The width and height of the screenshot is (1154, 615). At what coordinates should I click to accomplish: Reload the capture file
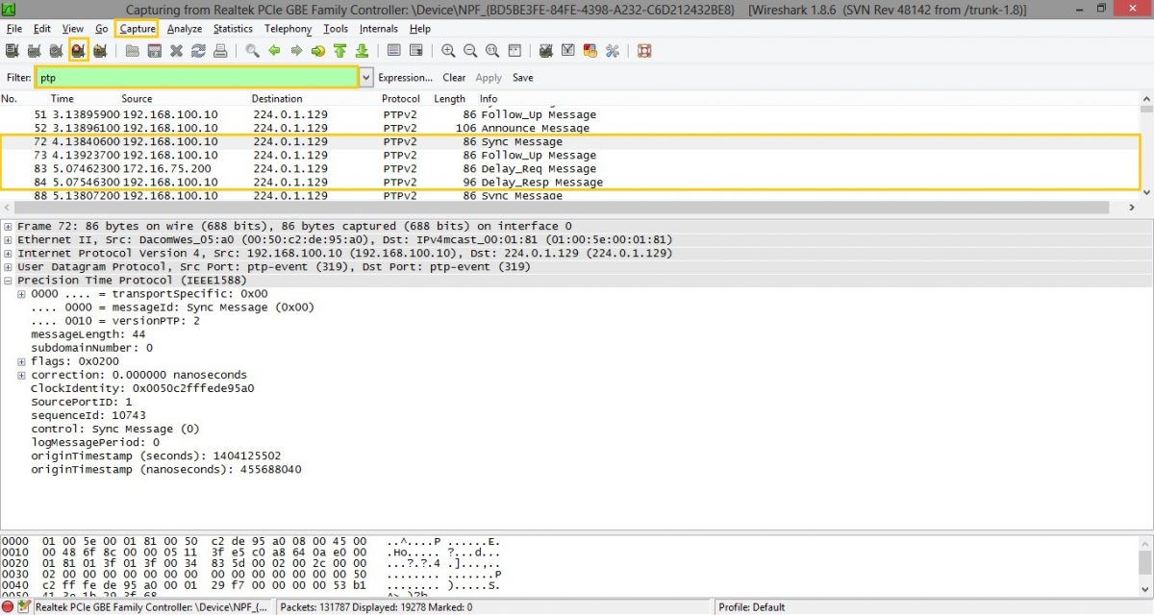pos(197,50)
